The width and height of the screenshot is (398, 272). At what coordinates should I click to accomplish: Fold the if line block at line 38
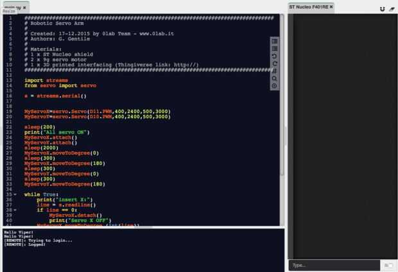pos(15,210)
